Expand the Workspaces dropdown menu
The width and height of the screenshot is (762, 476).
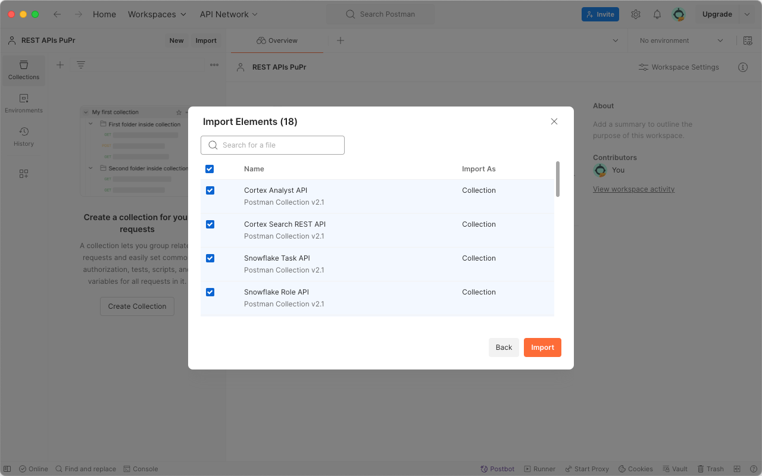[157, 14]
